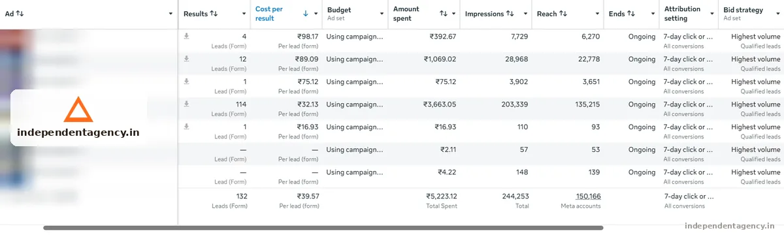Open the Reach column dropdown arrow
The image size is (784, 235).
pos(597,14)
